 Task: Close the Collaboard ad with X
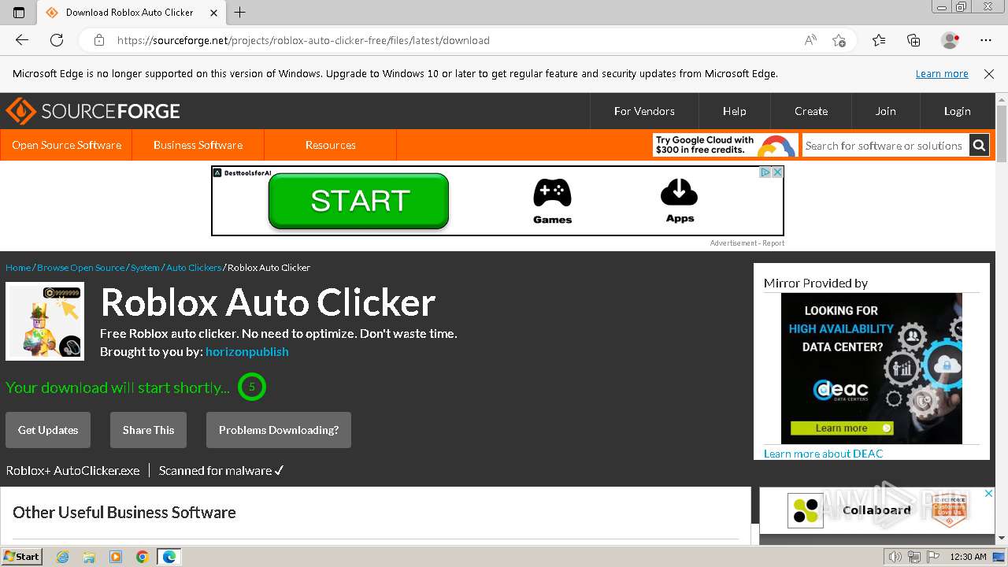click(989, 493)
